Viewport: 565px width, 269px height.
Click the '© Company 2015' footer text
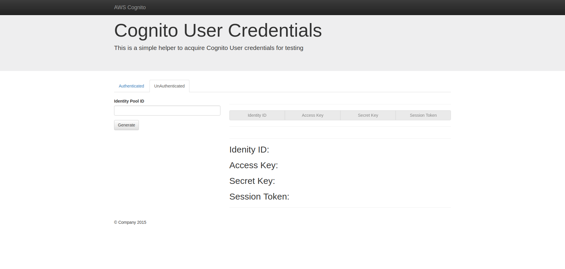pos(130,222)
